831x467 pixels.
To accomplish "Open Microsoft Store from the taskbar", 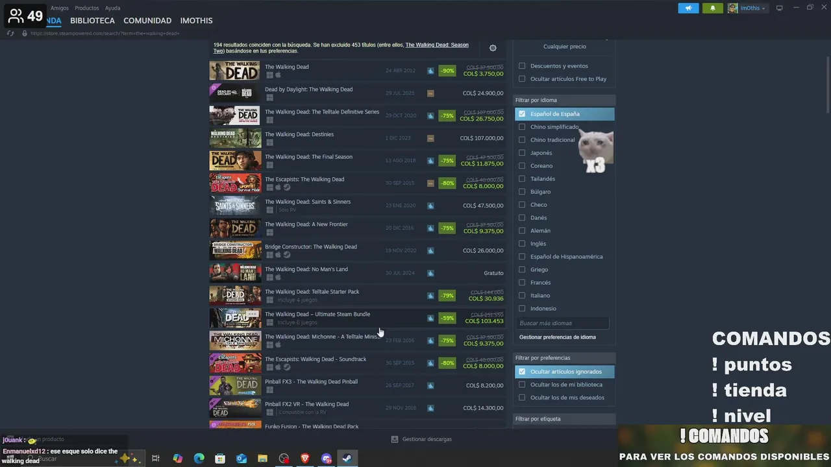I will coord(220,459).
